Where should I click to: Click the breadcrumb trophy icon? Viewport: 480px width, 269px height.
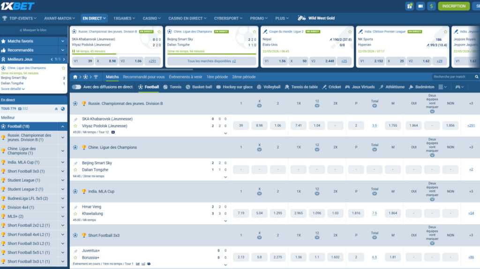[96, 77]
